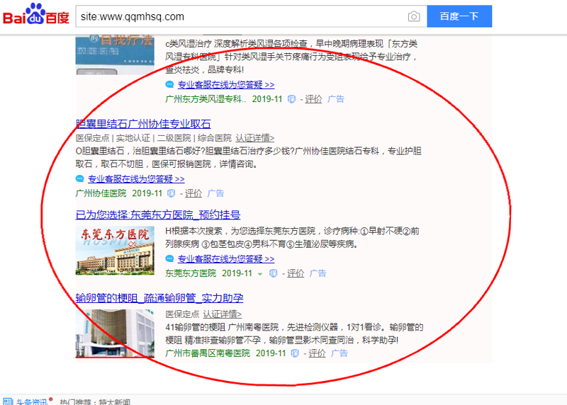Click 东莞东方医院 green source text
Viewport: 567px width, 405px height.
pyautogui.click(x=191, y=273)
